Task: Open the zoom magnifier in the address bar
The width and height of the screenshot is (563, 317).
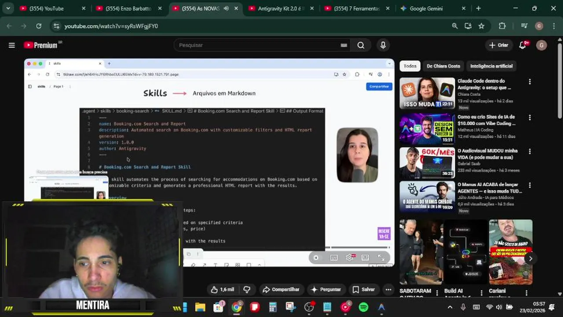Action: (455, 26)
